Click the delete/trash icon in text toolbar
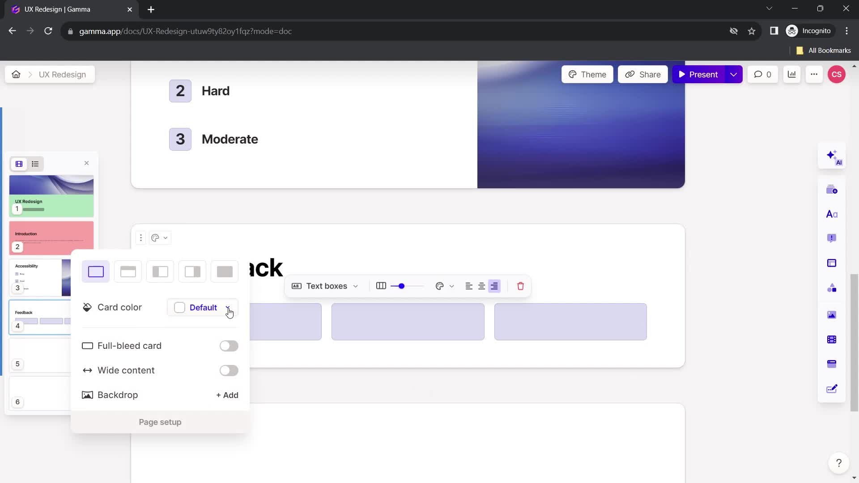Screen dimensions: 859x483 pyautogui.click(x=520, y=286)
